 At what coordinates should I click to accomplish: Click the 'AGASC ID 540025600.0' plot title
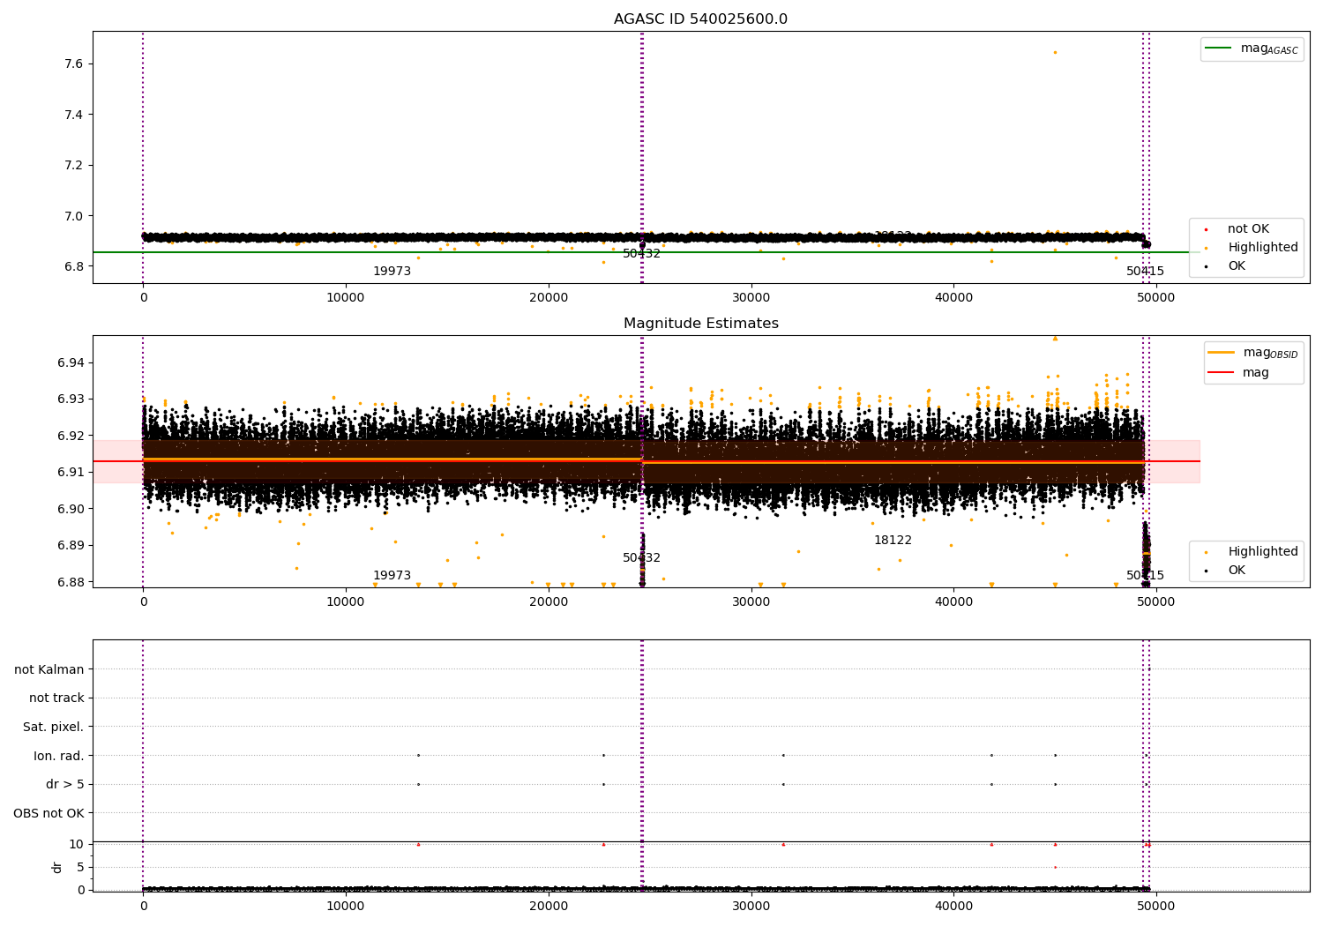pyautogui.click(x=700, y=19)
